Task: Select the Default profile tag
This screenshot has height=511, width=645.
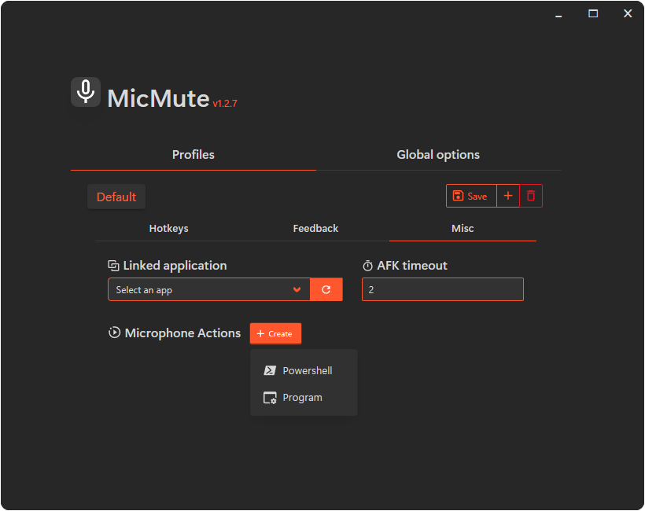Action: click(x=116, y=197)
